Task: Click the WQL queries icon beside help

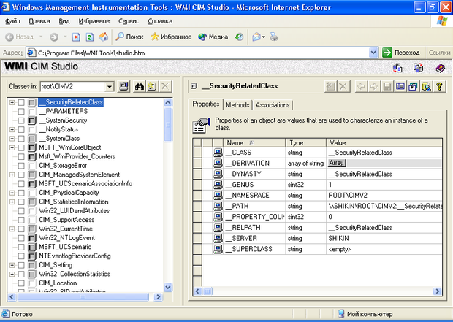Action: click(x=427, y=86)
